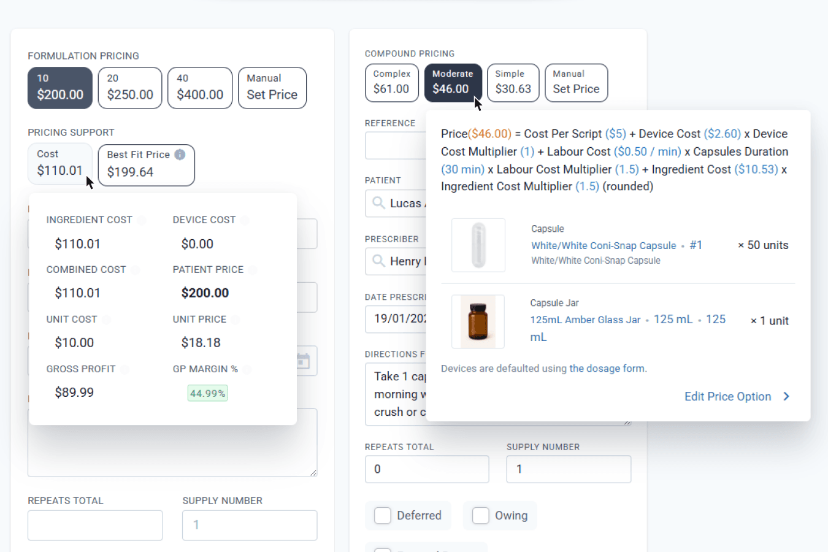Image resolution: width=828 pixels, height=552 pixels.
Task: Click the left panel Supply Number field
Action: [x=250, y=526]
